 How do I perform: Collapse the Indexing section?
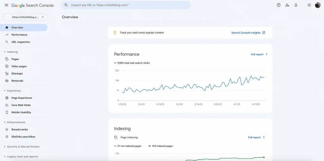pyautogui.click(x=5, y=52)
